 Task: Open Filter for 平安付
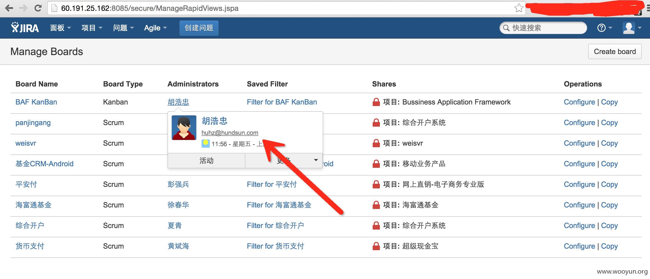point(272,184)
